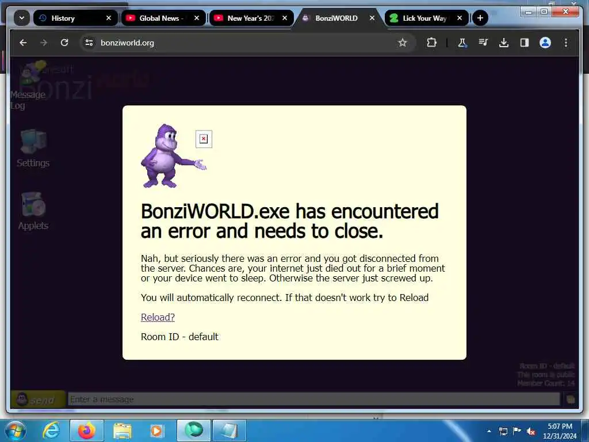Close the BonziWORLD tab

click(372, 18)
